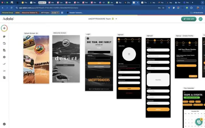Open the All Bookmarks folder

[197, 13]
